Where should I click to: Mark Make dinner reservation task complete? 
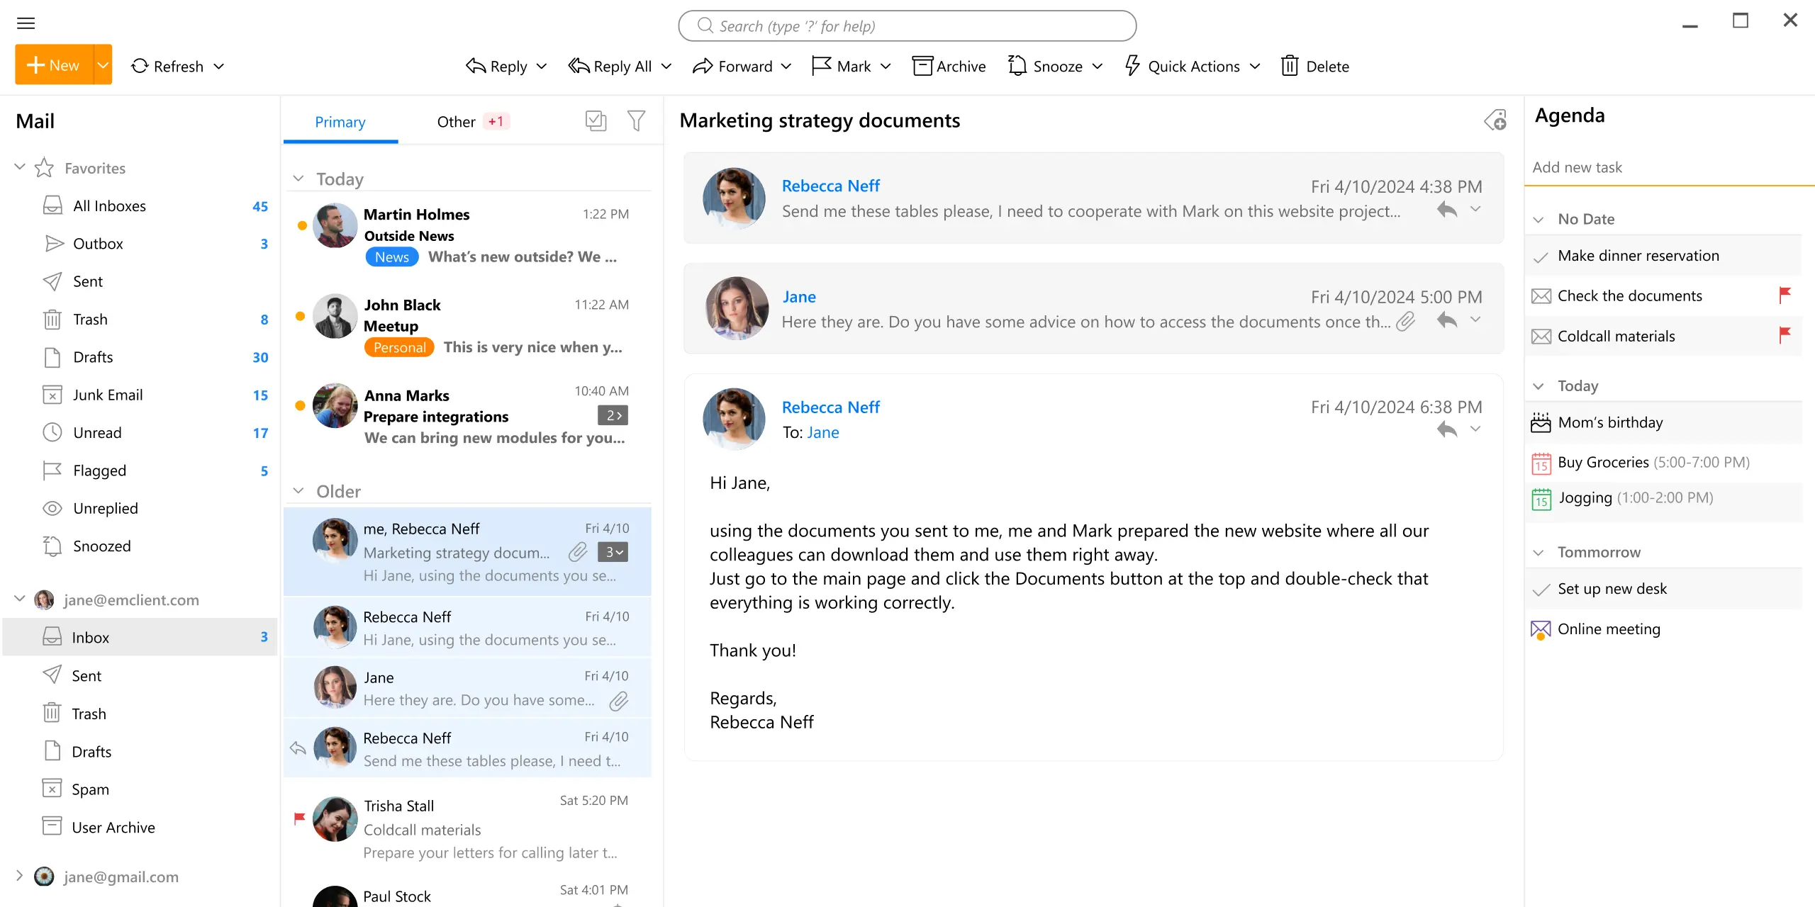tap(1541, 257)
